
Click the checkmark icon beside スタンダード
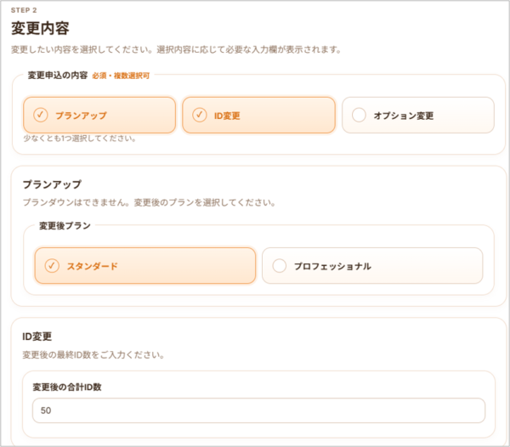[x=51, y=266]
